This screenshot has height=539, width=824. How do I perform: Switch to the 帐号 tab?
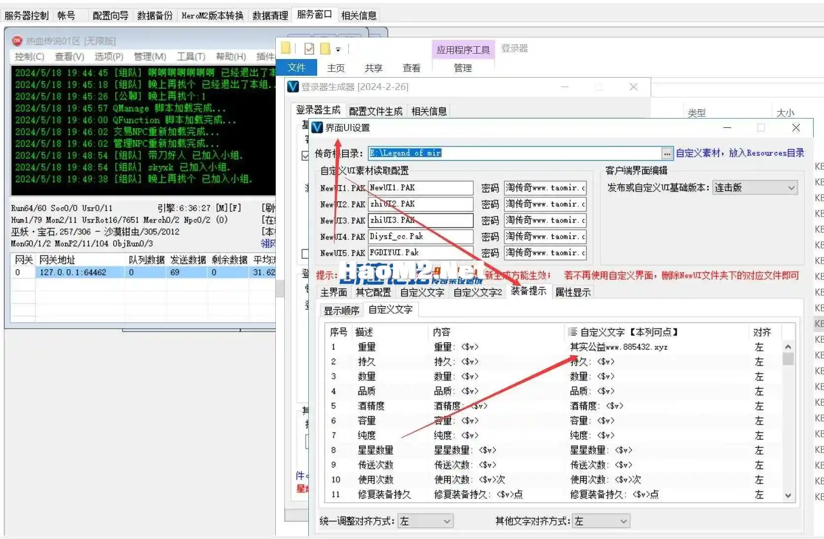tap(66, 16)
